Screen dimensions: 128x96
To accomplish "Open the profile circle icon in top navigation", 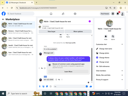I will [x=75, y=14].
